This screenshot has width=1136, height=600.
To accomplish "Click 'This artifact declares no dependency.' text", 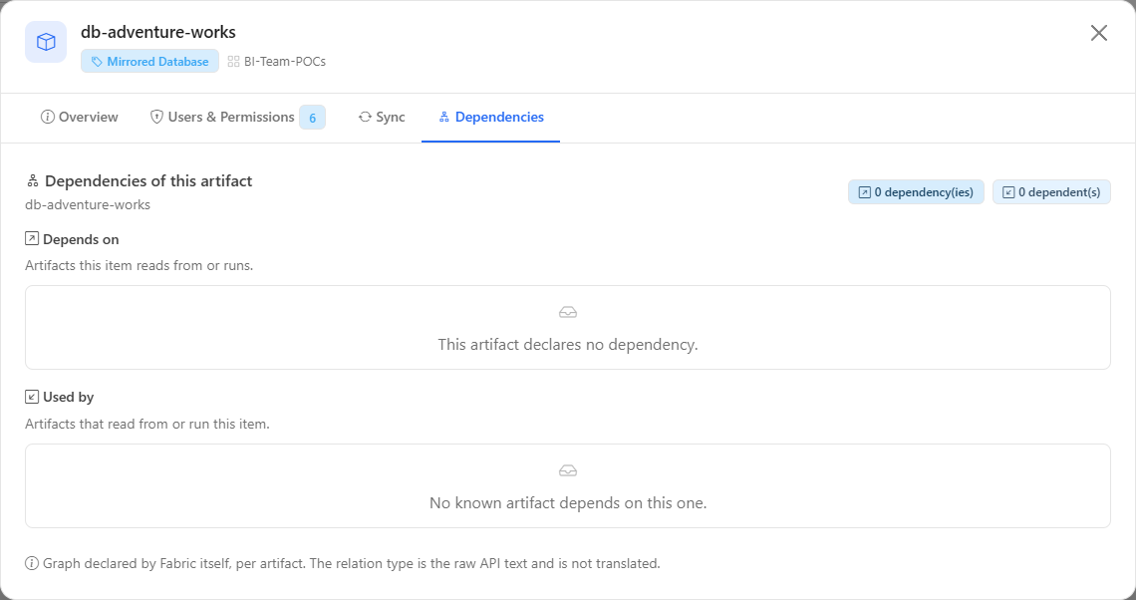I will click(568, 344).
